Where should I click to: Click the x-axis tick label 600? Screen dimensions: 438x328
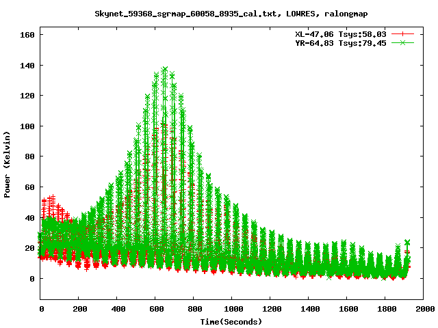click(x=157, y=309)
